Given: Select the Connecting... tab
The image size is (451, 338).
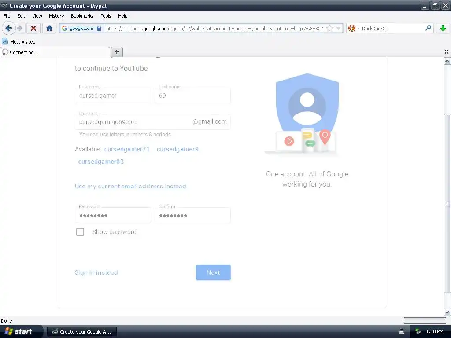Looking at the screenshot, I should point(55,52).
